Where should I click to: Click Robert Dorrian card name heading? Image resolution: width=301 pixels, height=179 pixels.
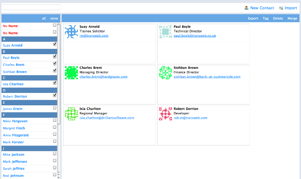(186, 109)
